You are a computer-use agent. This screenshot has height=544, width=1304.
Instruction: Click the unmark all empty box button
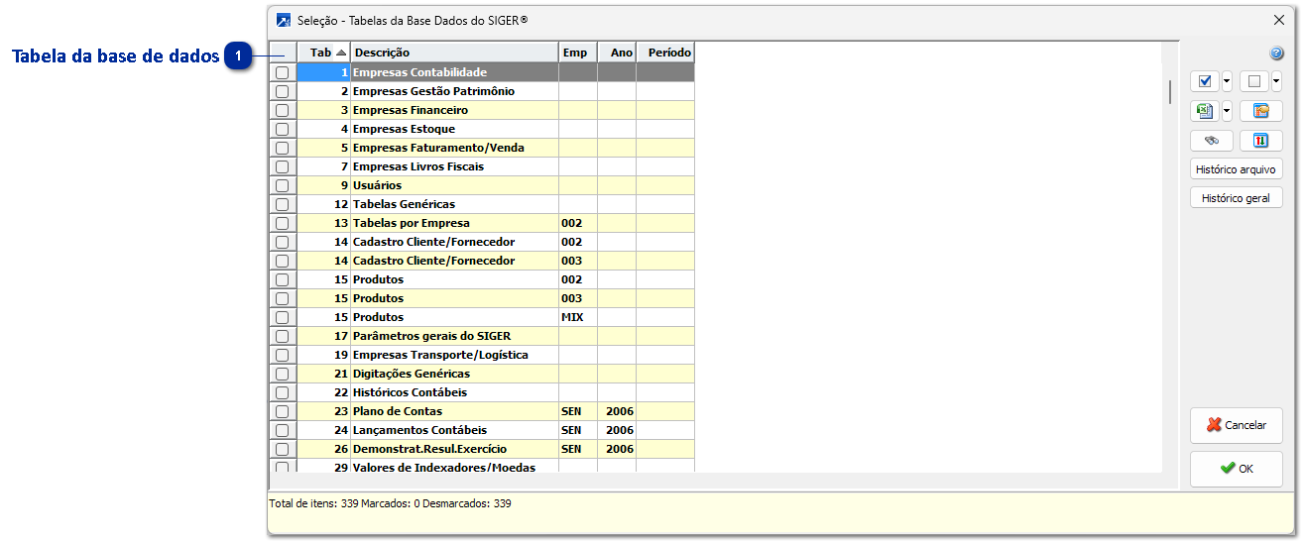(1254, 81)
